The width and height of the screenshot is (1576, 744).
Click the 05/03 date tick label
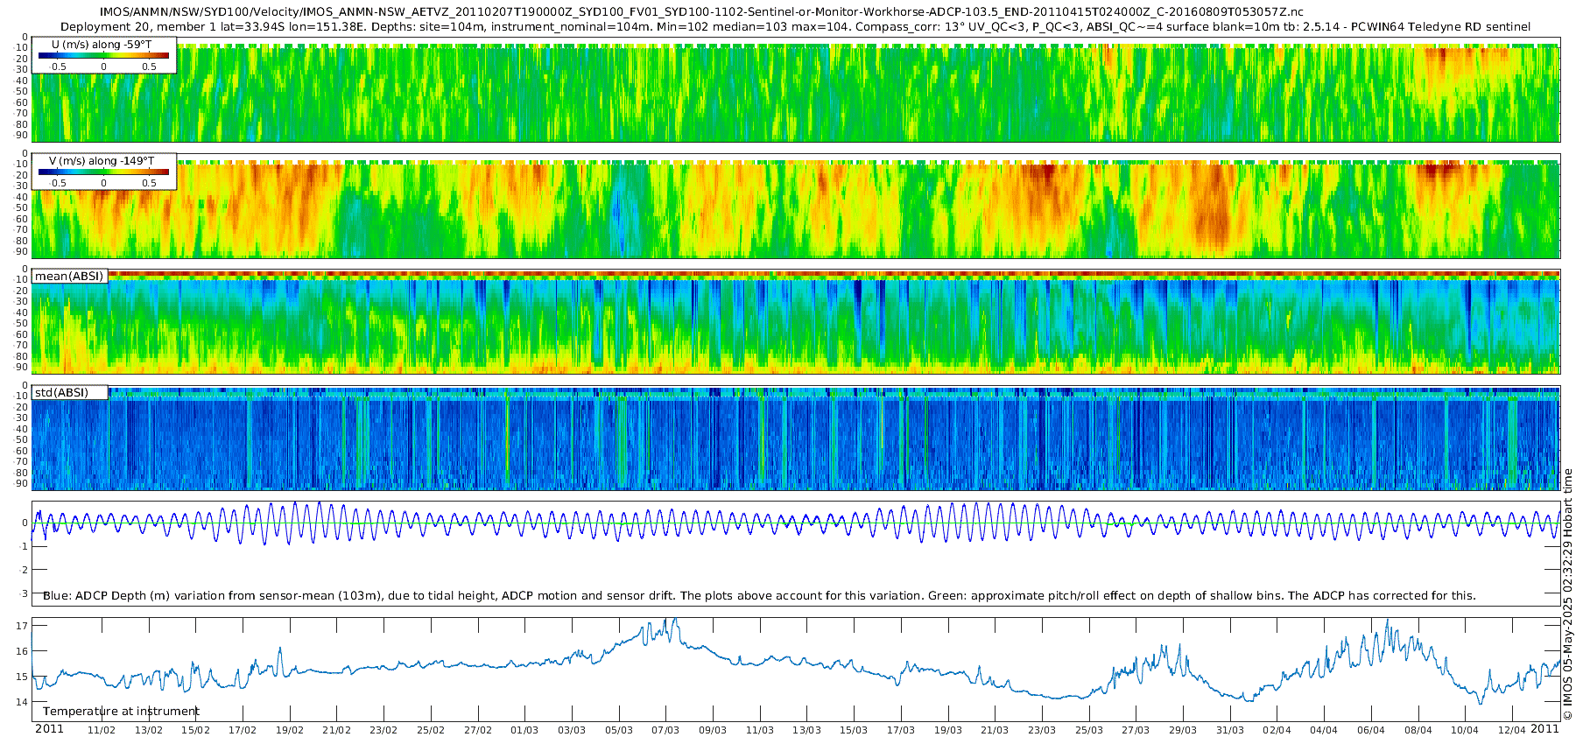pos(619,730)
